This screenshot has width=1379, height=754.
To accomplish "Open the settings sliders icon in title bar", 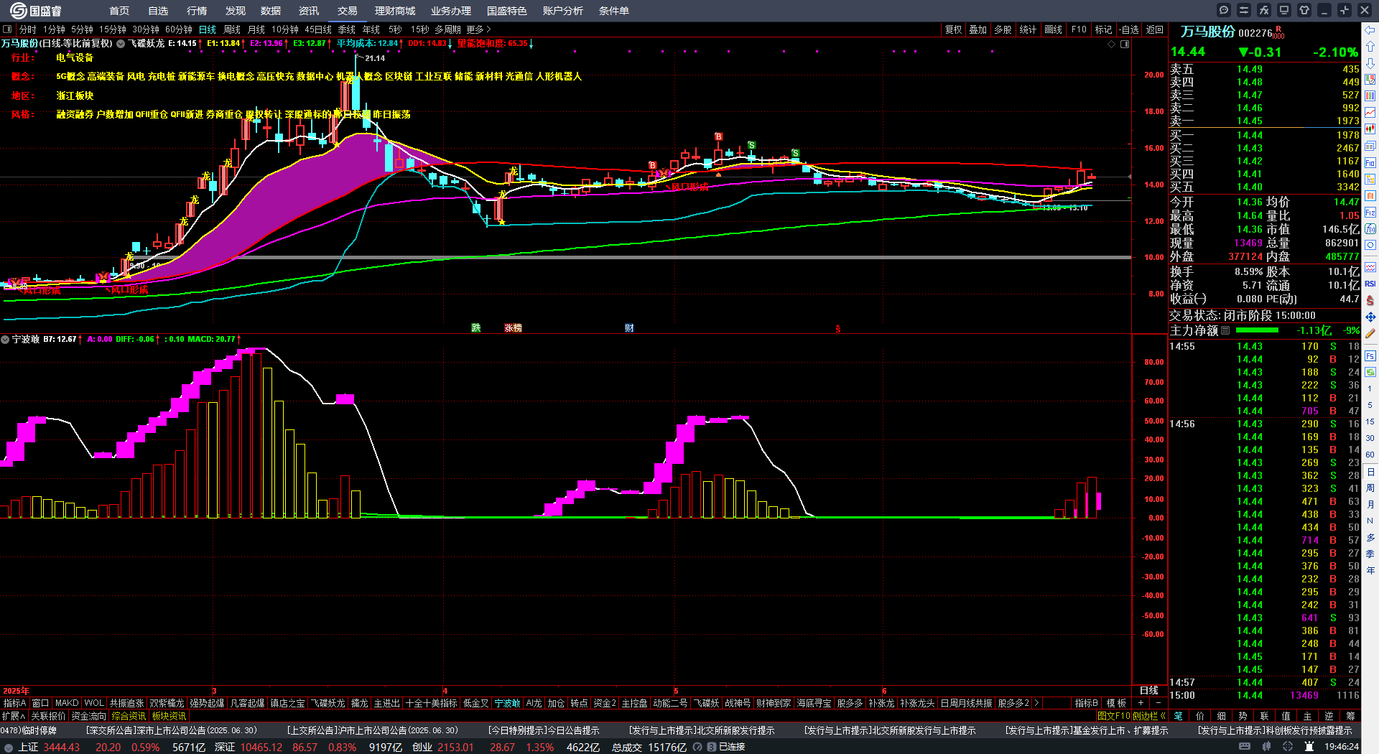I will coord(1244,10).
